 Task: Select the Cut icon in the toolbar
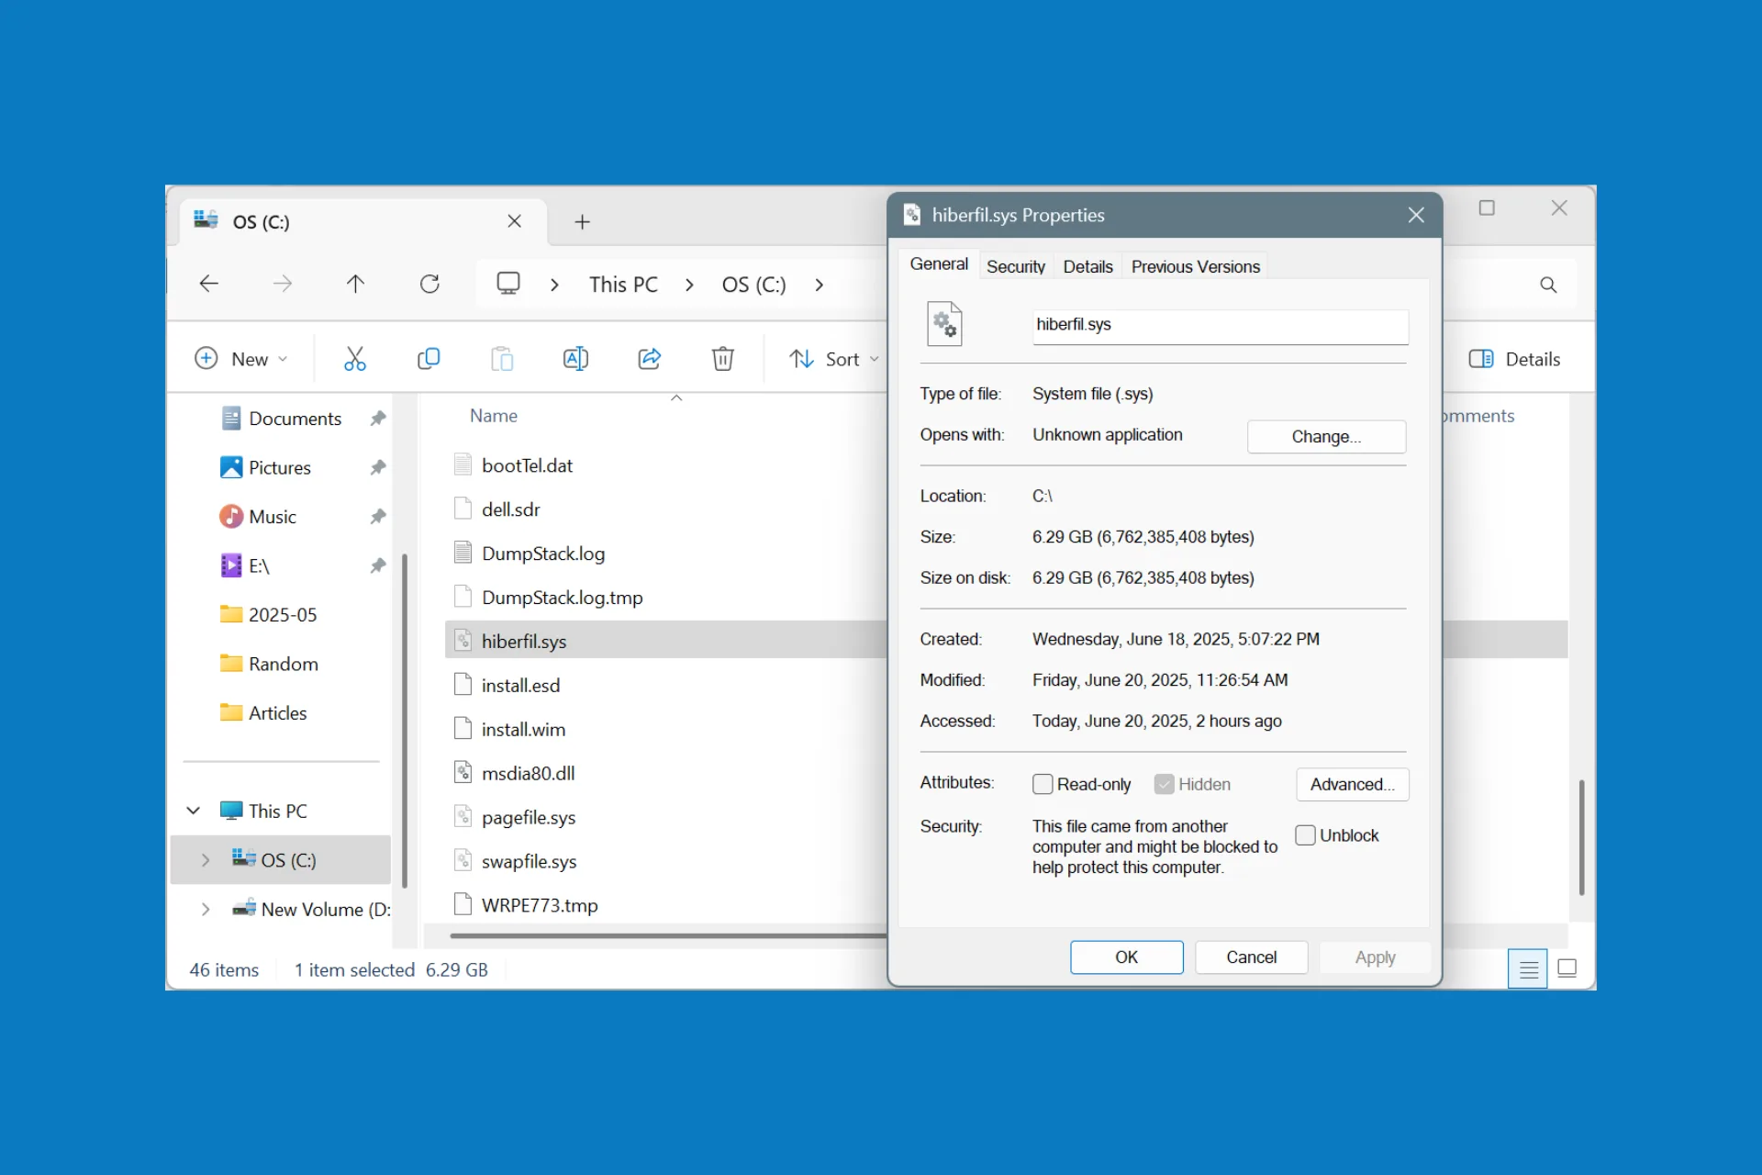(x=355, y=358)
